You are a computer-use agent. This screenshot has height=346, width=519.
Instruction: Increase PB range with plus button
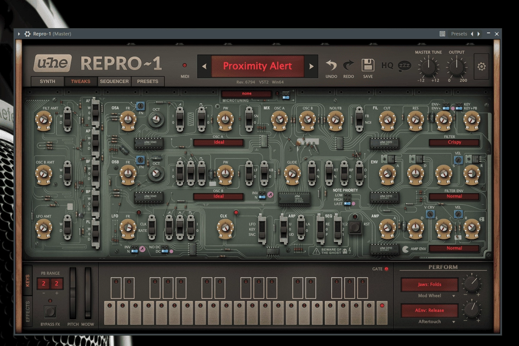pyautogui.click(x=57, y=294)
